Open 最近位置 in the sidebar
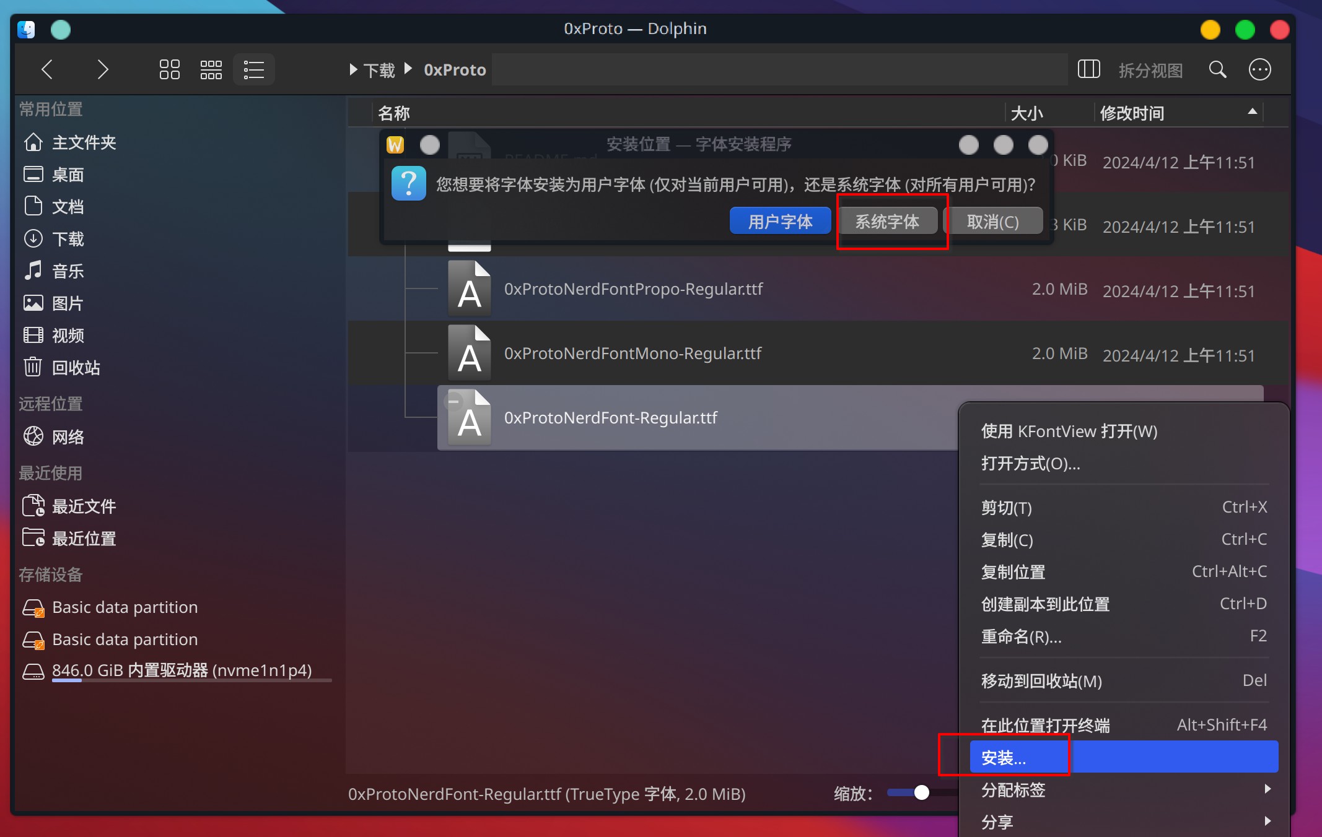1322x837 pixels. point(84,539)
